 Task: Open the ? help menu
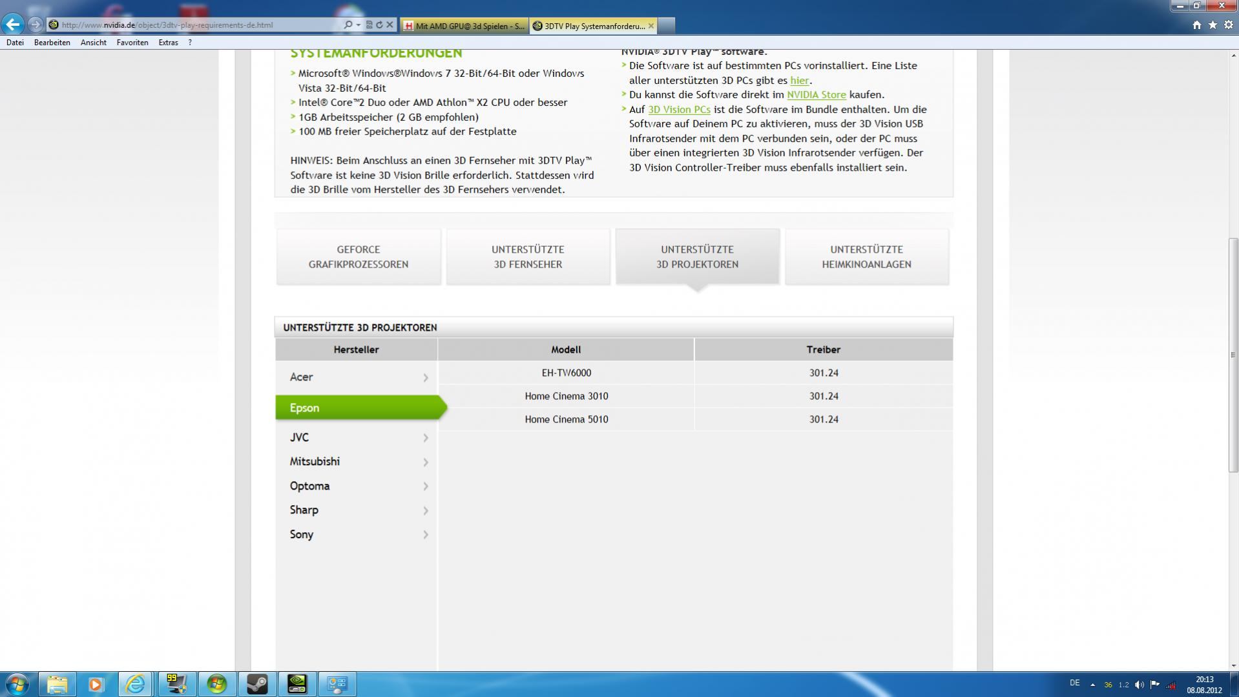click(190, 43)
